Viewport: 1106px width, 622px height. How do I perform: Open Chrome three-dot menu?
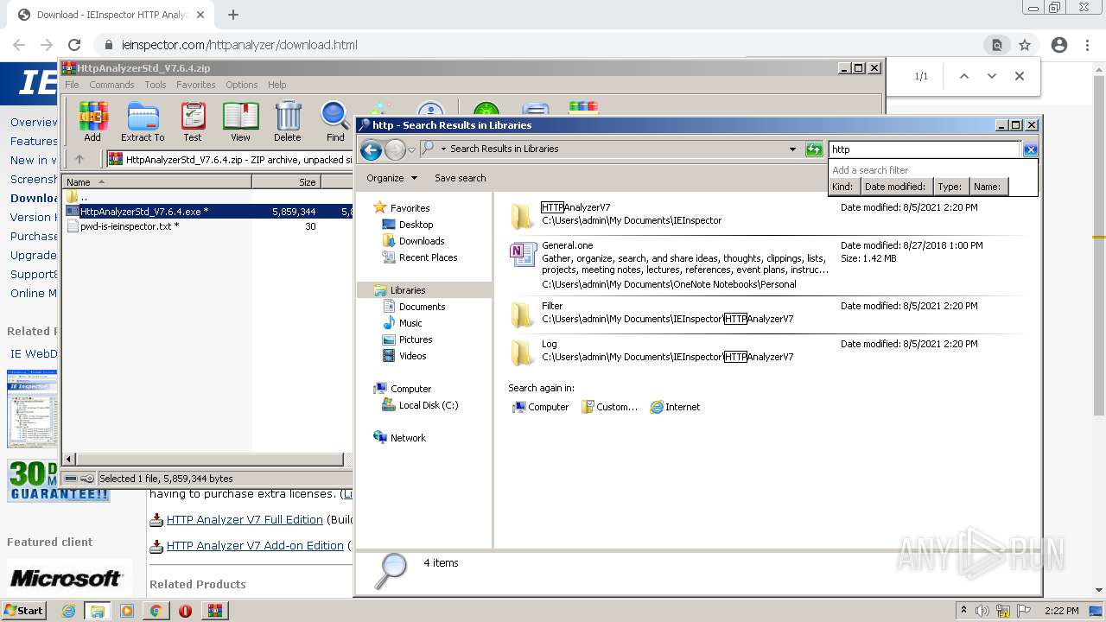click(x=1088, y=45)
